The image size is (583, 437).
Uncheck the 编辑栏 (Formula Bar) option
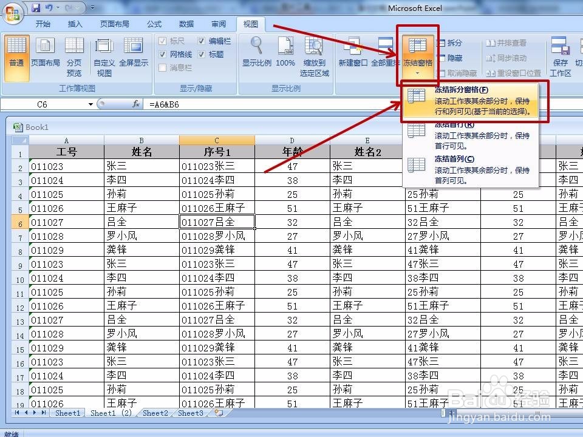(x=202, y=41)
